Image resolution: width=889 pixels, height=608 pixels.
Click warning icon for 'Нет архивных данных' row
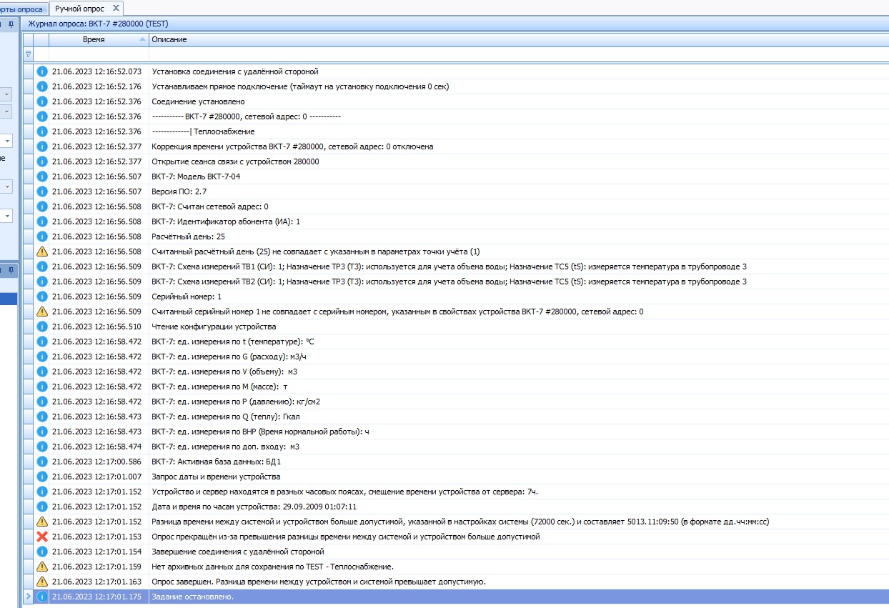pos(41,567)
